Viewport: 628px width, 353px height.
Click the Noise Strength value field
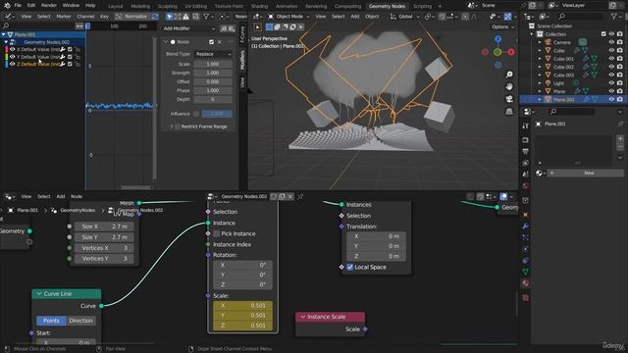pos(213,73)
